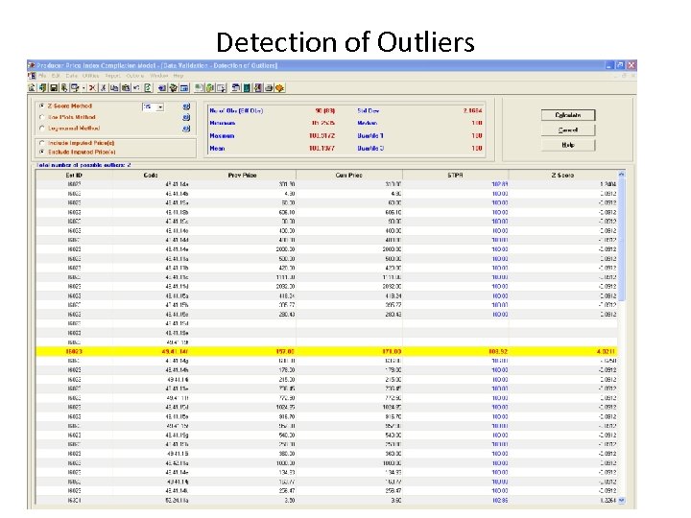
Task: Click the Std Dev value 2.1664
Action: tap(472, 110)
